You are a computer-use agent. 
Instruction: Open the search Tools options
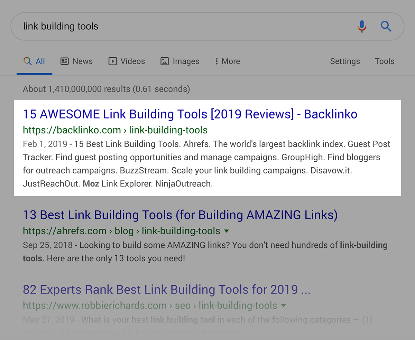385,61
